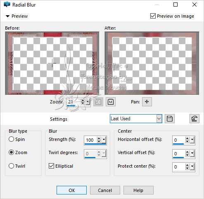
Task: Click the save preset disk icon
Action: tap(170, 119)
